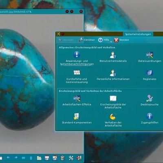Open Standard-Komponenten module
The width and height of the screenshot is (163, 163).
pyautogui.click(x=77, y=119)
